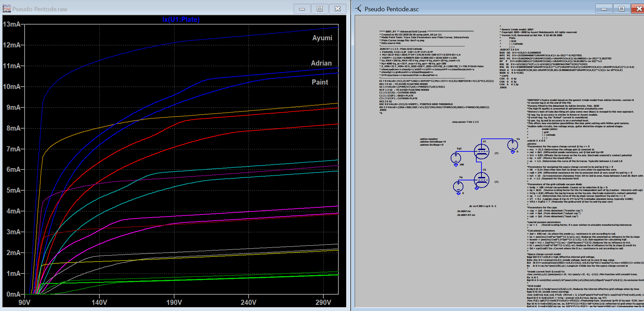
Task: Click the {T} value next to U2
Action: click(496, 182)
